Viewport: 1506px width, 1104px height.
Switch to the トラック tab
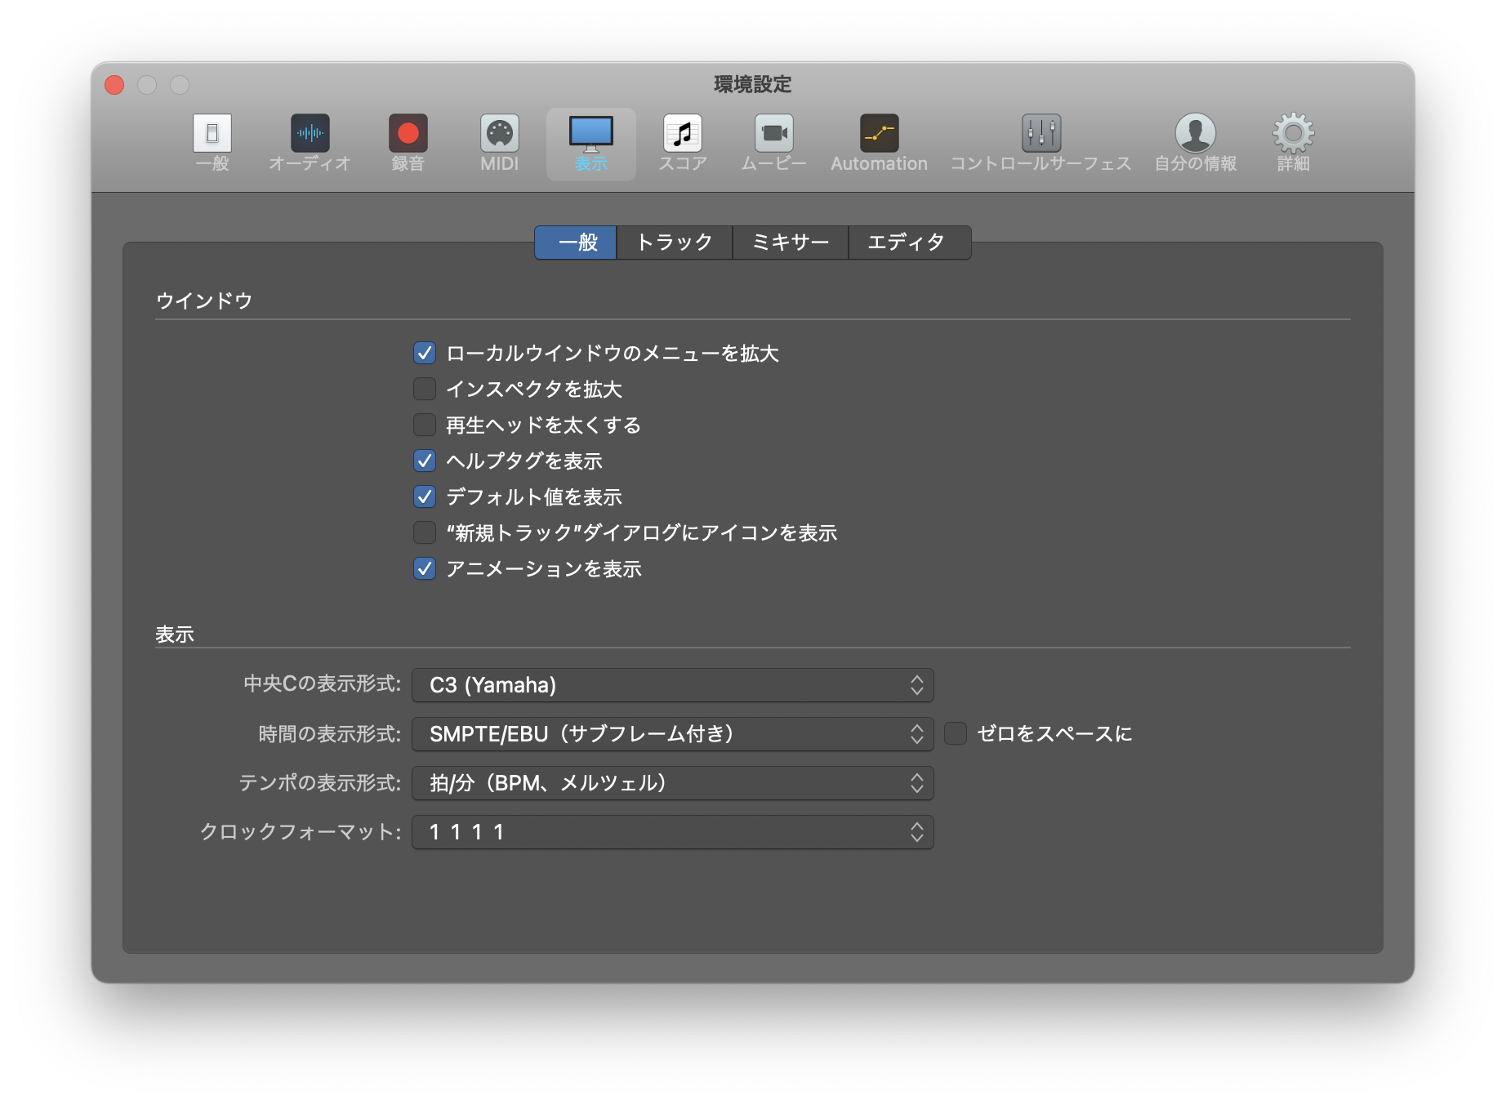coord(674,243)
